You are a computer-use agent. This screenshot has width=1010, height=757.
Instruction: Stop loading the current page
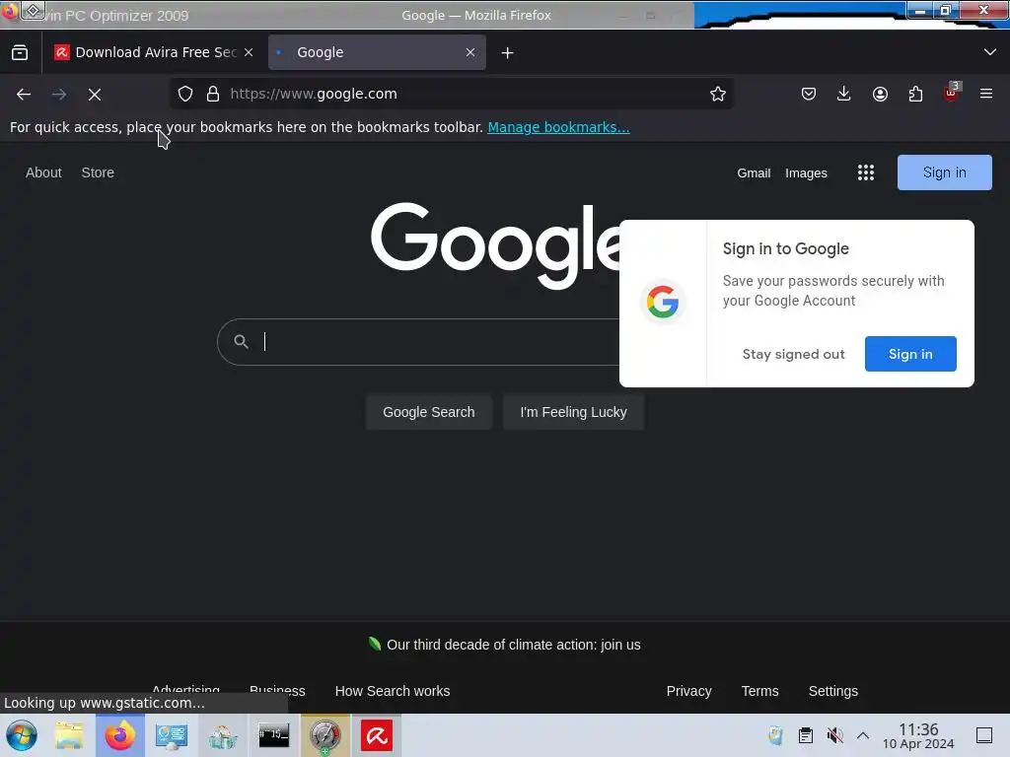pyautogui.click(x=95, y=95)
